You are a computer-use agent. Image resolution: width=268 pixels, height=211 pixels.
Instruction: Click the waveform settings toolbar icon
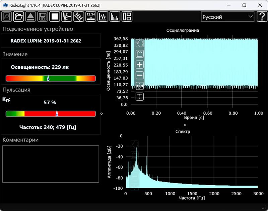[x=67, y=16]
